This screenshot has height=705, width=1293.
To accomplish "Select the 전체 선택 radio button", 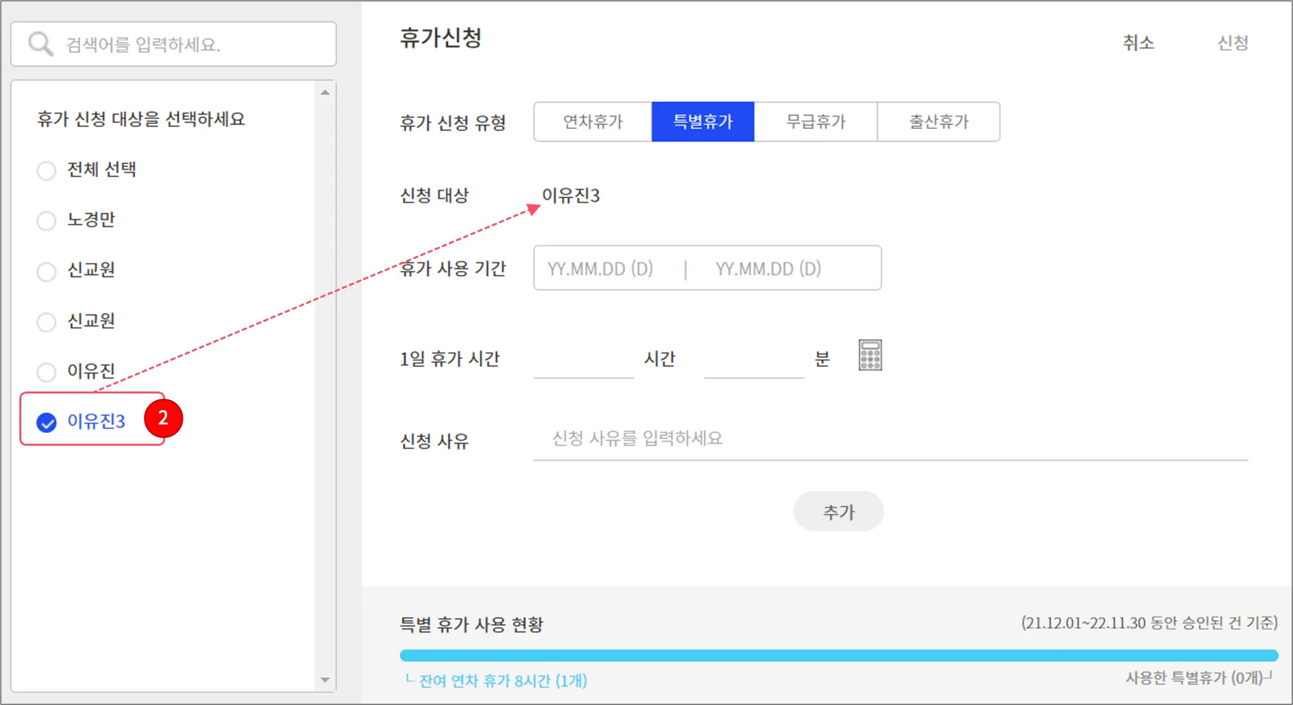I will coord(46,171).
